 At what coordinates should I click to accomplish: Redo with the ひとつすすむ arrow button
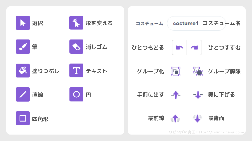click(x=194, y=48)
